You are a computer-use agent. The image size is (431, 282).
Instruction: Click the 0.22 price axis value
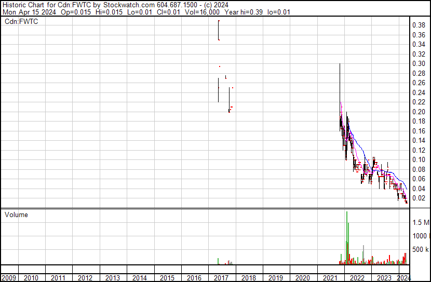click(419, 102)
